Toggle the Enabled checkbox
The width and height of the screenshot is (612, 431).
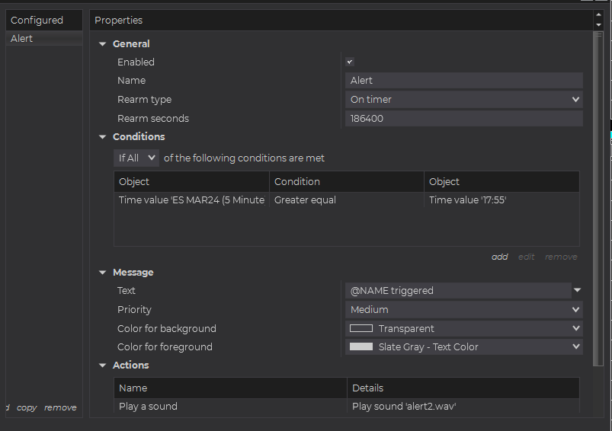point(350,62)
